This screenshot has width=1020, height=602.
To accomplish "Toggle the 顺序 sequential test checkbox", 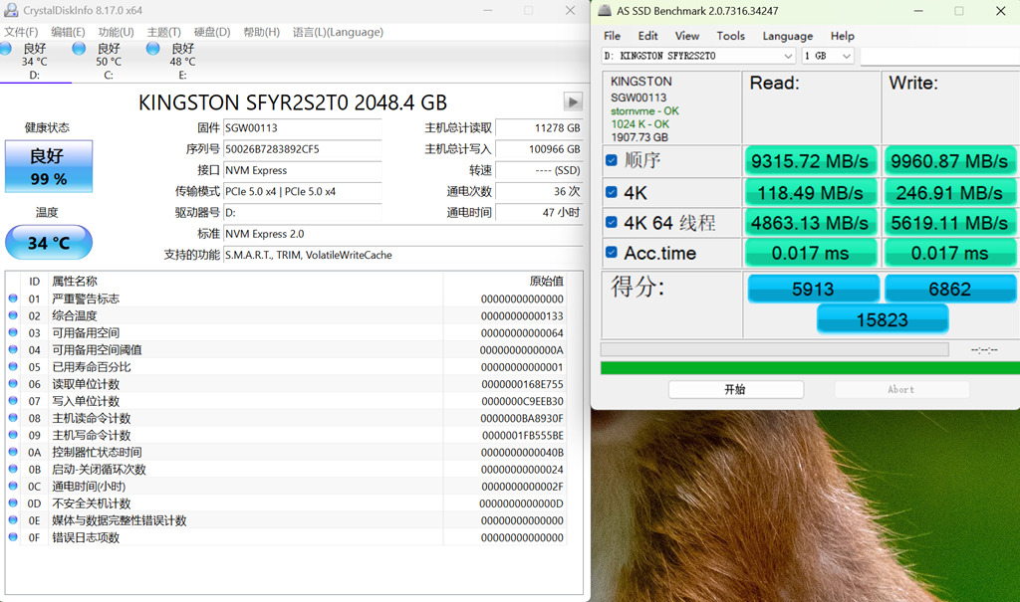I will pos(612,160).
